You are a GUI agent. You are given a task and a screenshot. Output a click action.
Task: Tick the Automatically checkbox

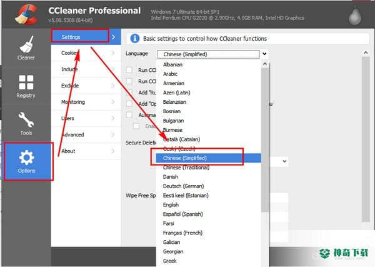(x=129, y=115)
